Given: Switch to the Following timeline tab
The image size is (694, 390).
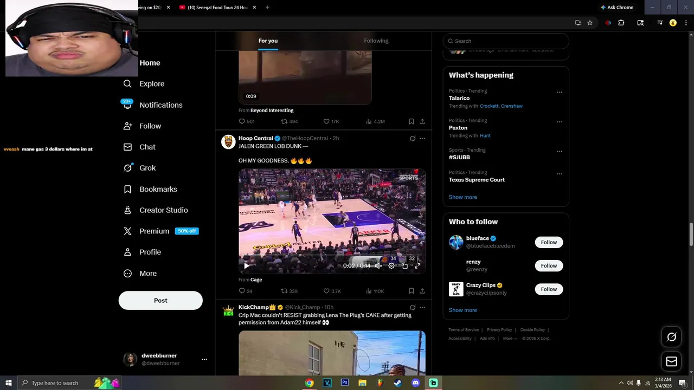Looking at the screenshot, I should [376, 41].
